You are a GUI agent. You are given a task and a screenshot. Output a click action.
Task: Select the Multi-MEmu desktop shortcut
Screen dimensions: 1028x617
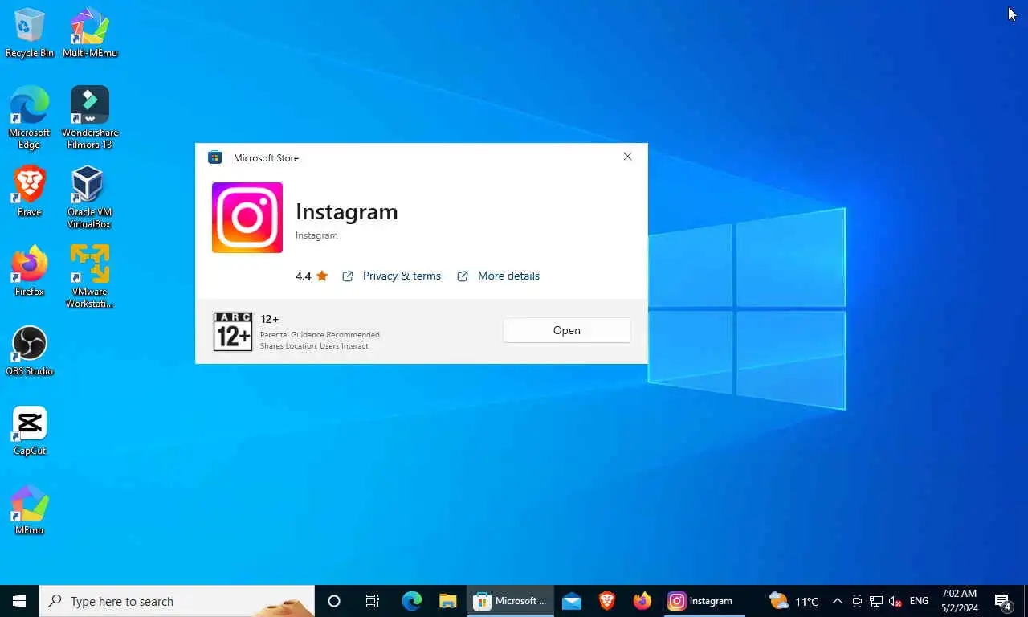click(x=90, y=34)
